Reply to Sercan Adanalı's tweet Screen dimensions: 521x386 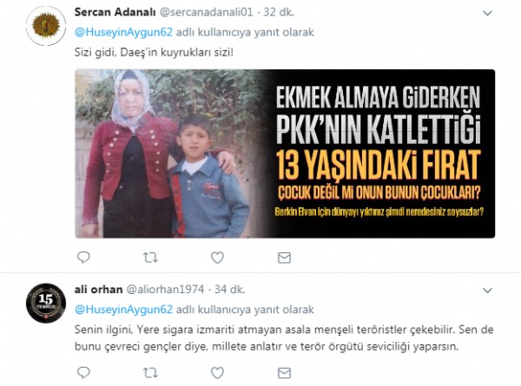[x=83, y=258]
